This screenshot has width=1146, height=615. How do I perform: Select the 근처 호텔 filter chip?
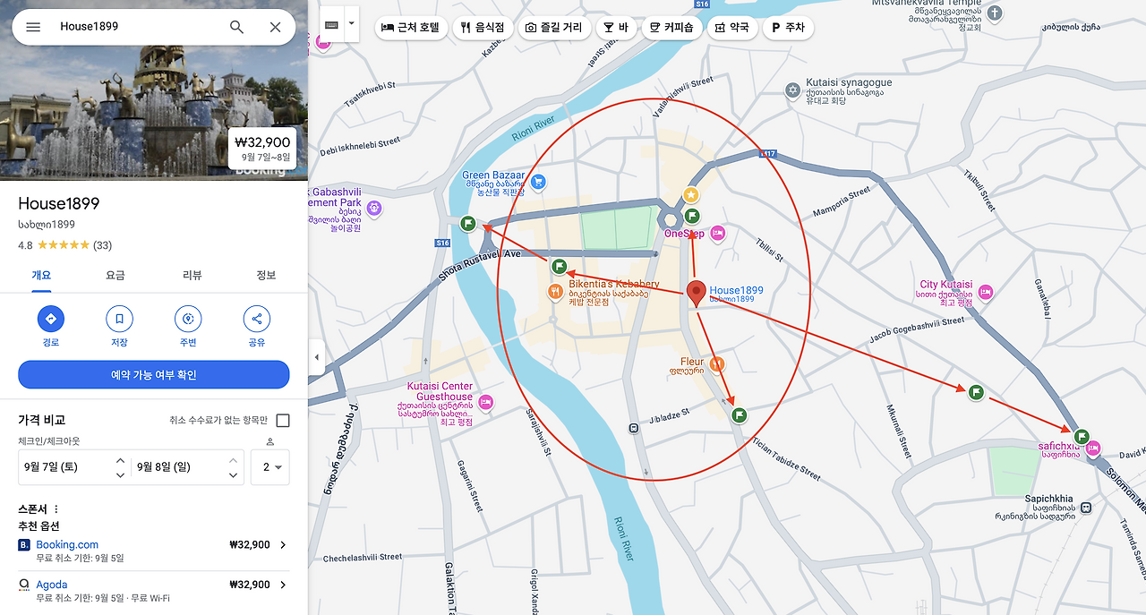click(x=411, y=28)
